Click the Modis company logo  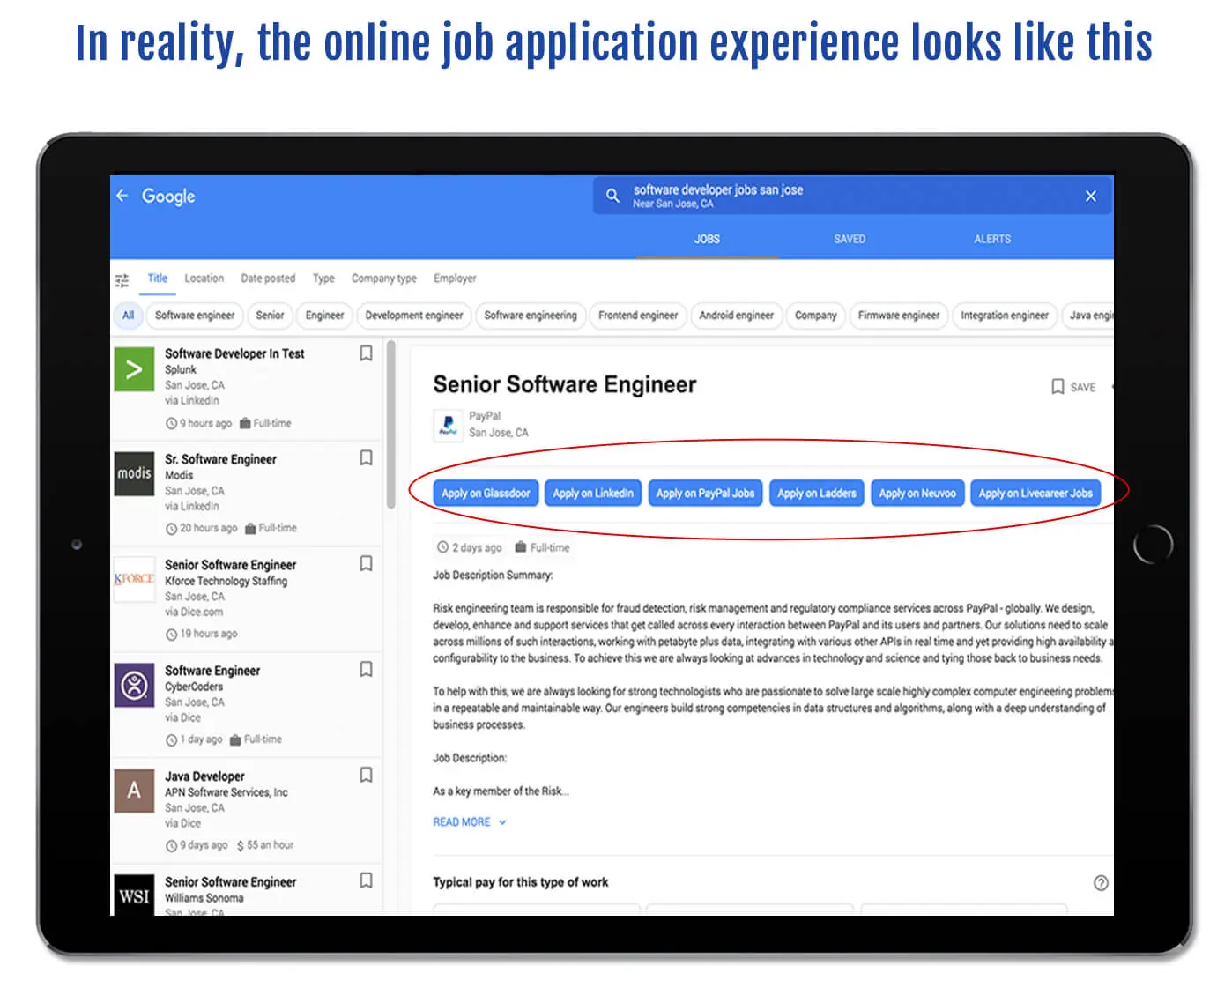click(x=134, y=474)
